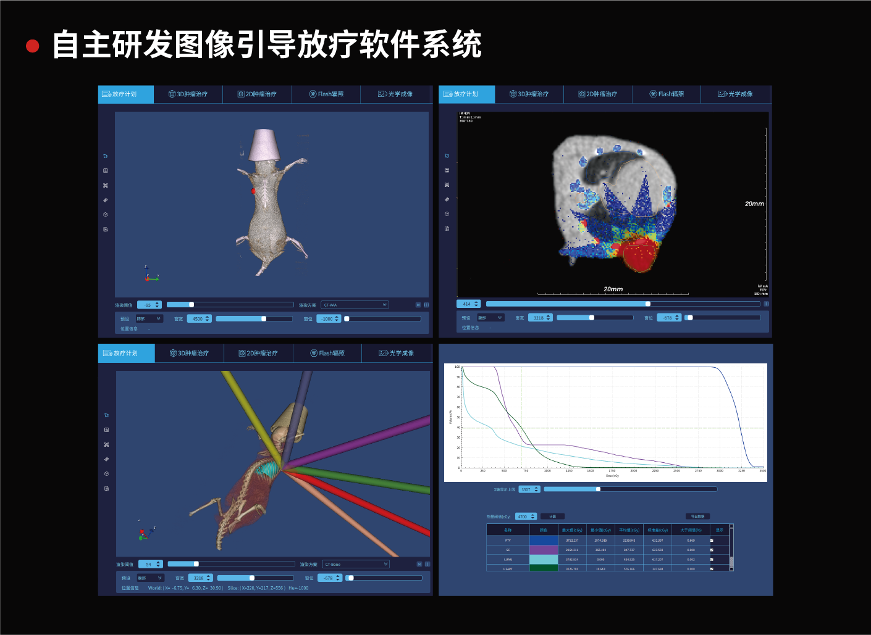Uncheck the display checkbox for the PTV row
871x635 pixels.
[712, 541]
